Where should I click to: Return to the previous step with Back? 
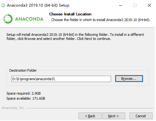(90, 116)
